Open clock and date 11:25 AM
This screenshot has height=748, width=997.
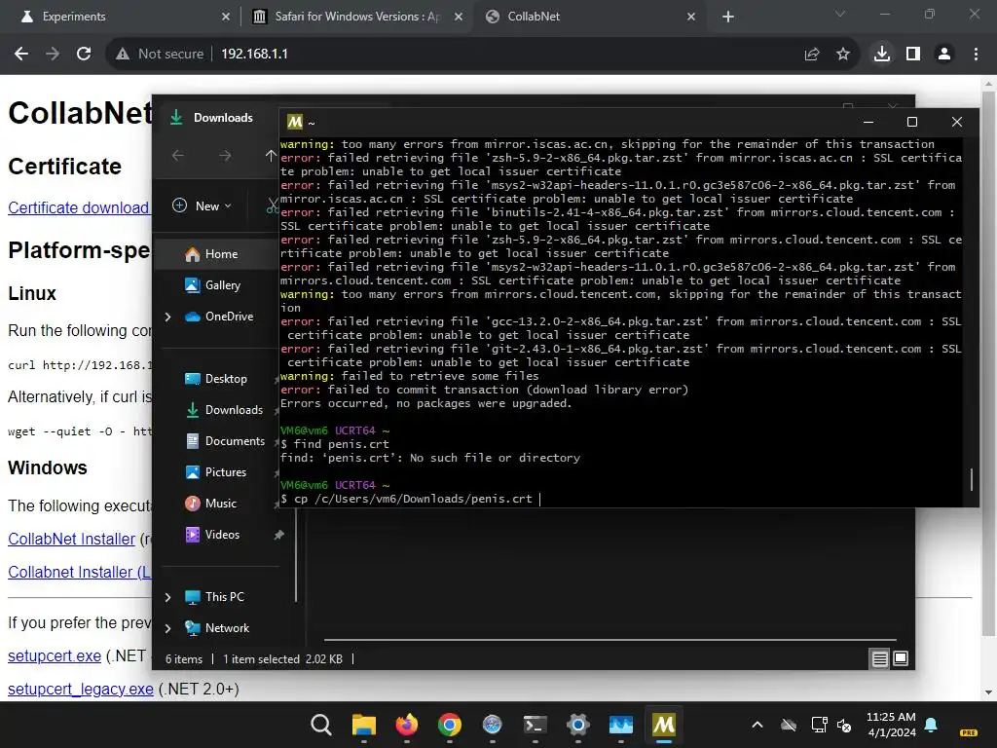click(891, 725)
